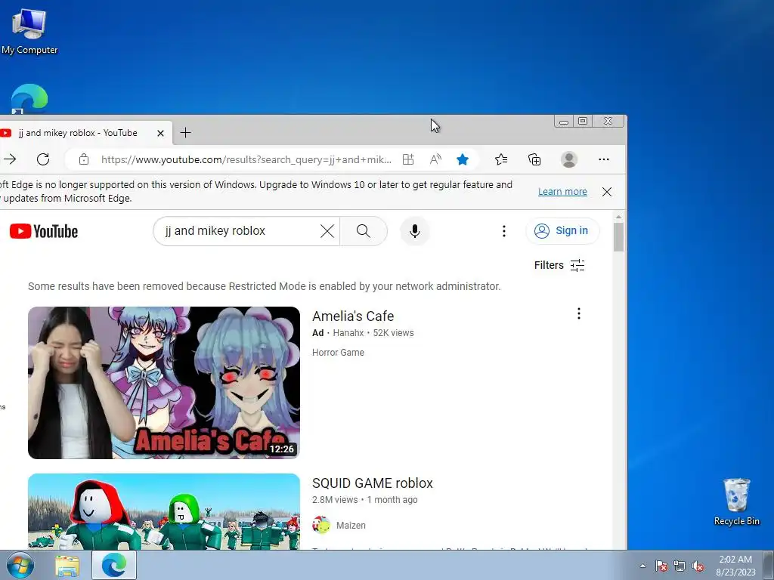The height and width of the screenshot is (580, 774).
Task: Open Collections in Edge toolbar
Action: pyautogui.click(x=534, y=159)
